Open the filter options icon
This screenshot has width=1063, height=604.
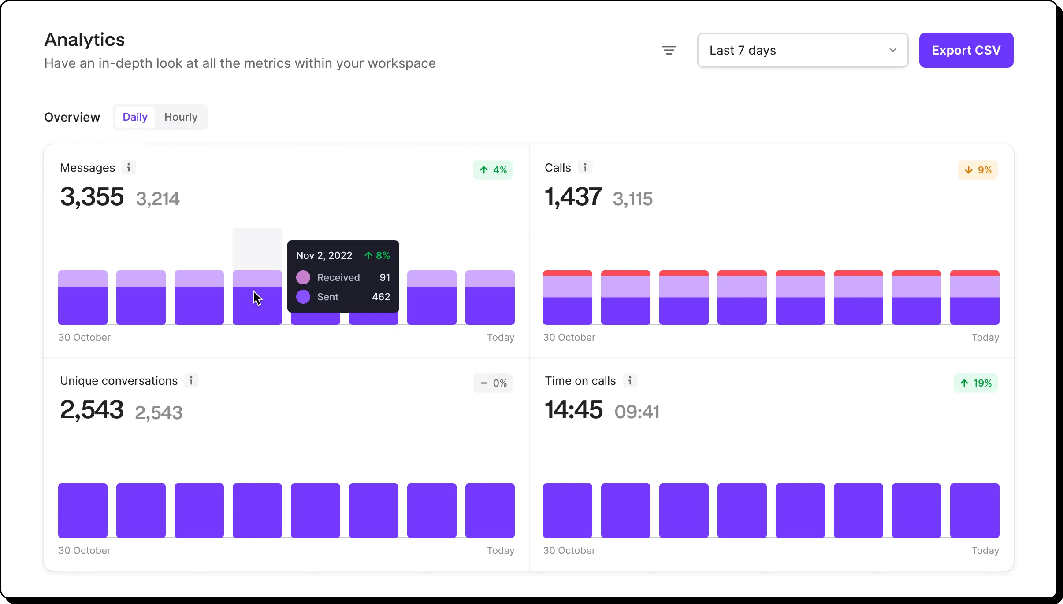(x=669, y=50)
